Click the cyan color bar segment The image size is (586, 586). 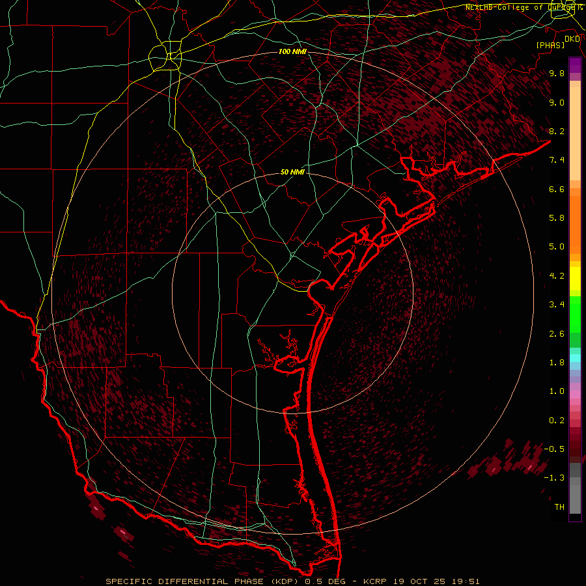[x=575, y=358]
